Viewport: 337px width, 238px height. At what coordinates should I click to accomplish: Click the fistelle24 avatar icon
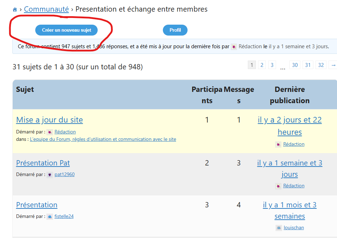point(50,217)
